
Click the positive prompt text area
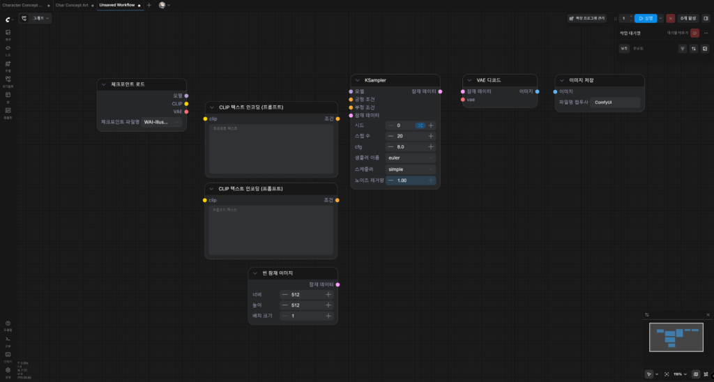click(x=271, y=149)
